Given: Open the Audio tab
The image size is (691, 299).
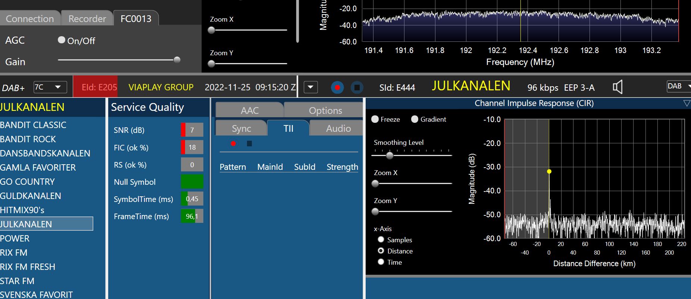Looking at the screenshot, I should 338,128.
